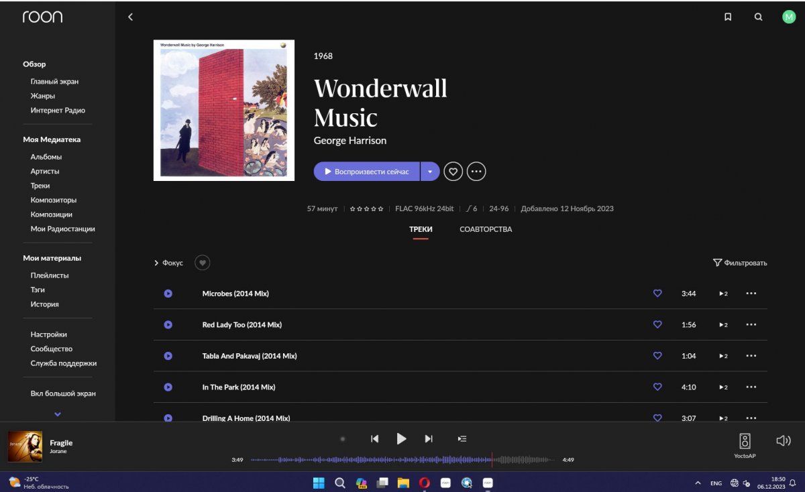The image size is (805, 492).
Task: Favorite the Wonderwall Music album
Action: click(453, 172)
